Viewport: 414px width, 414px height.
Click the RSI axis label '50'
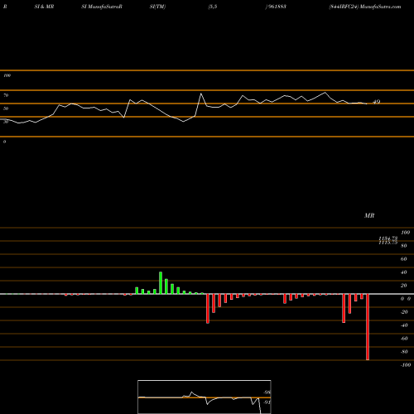click(x=6, y=108)
